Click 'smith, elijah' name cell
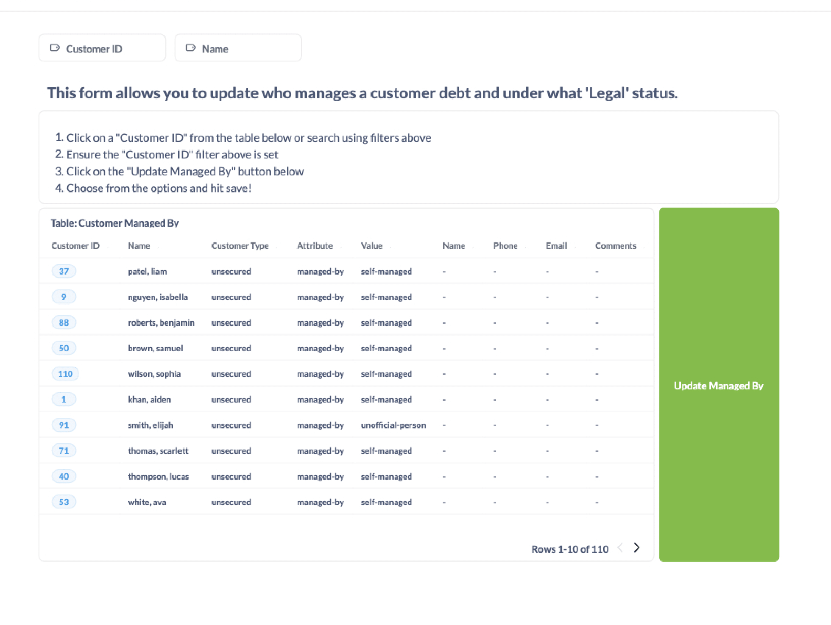 pyautogui.click(x=151, y=425)
